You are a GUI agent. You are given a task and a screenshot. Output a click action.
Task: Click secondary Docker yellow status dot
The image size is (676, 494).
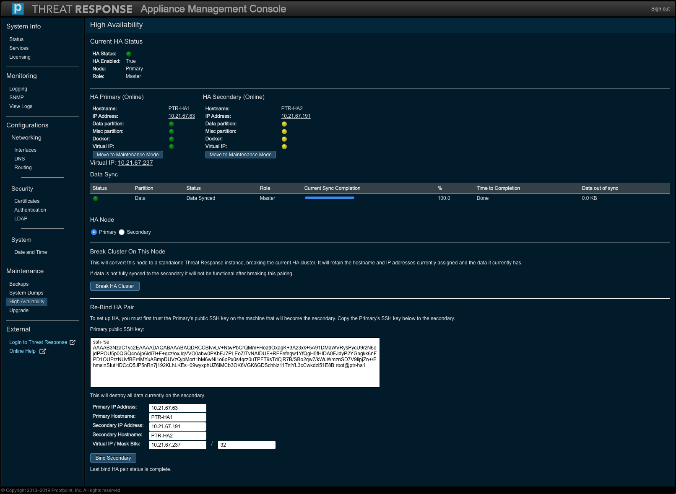tap(284, 139)
